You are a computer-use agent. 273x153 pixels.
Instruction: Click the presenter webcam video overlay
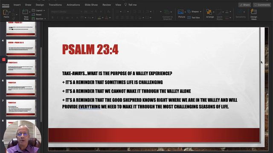pos(22,136)
